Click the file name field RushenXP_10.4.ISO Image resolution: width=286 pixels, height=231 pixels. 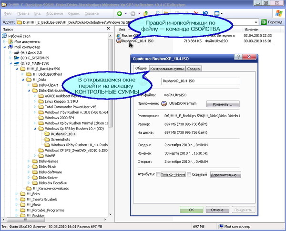[x=201, y=81]
